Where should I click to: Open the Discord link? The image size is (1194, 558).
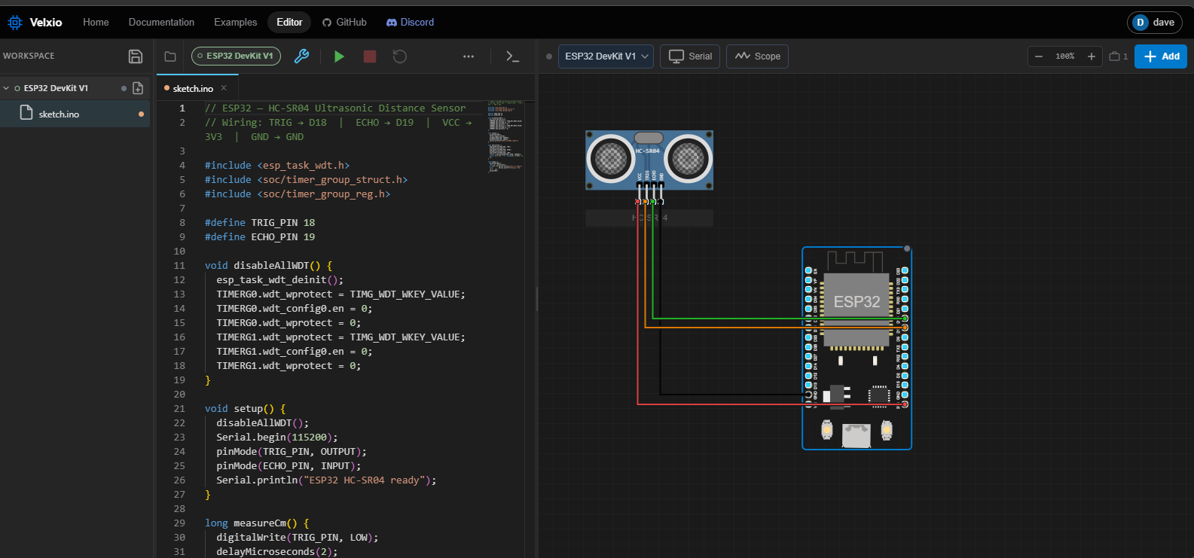coord(411,23)
